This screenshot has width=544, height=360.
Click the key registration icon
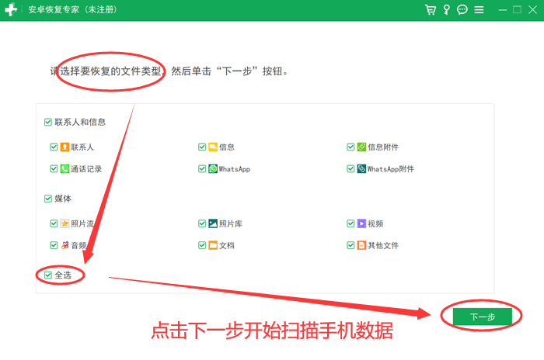[x=447, y=9]
